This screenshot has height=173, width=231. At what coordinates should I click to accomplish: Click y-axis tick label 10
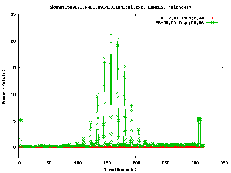point(13,94)
